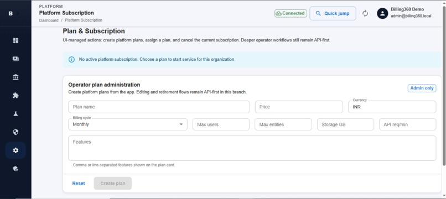
Task: Click the Plan & Subscription heading
Action: (x=94, y=31)
